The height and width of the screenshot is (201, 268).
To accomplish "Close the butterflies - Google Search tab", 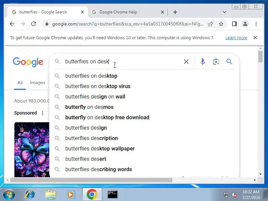I will 82,12.
